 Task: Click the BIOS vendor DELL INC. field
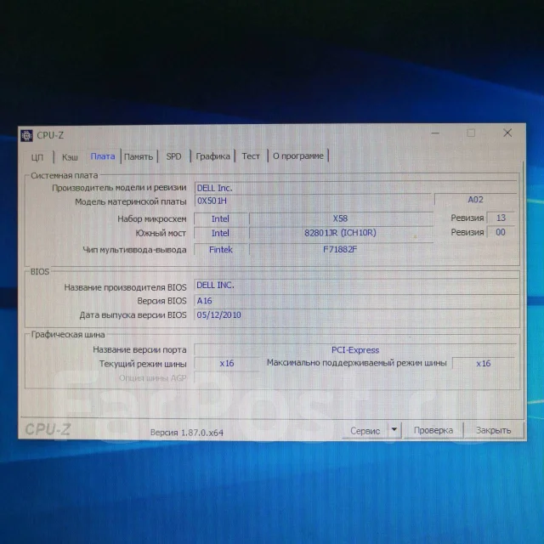356,286
